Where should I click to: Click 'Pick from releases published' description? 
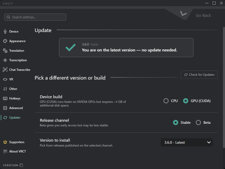click(x=76, y=145)
